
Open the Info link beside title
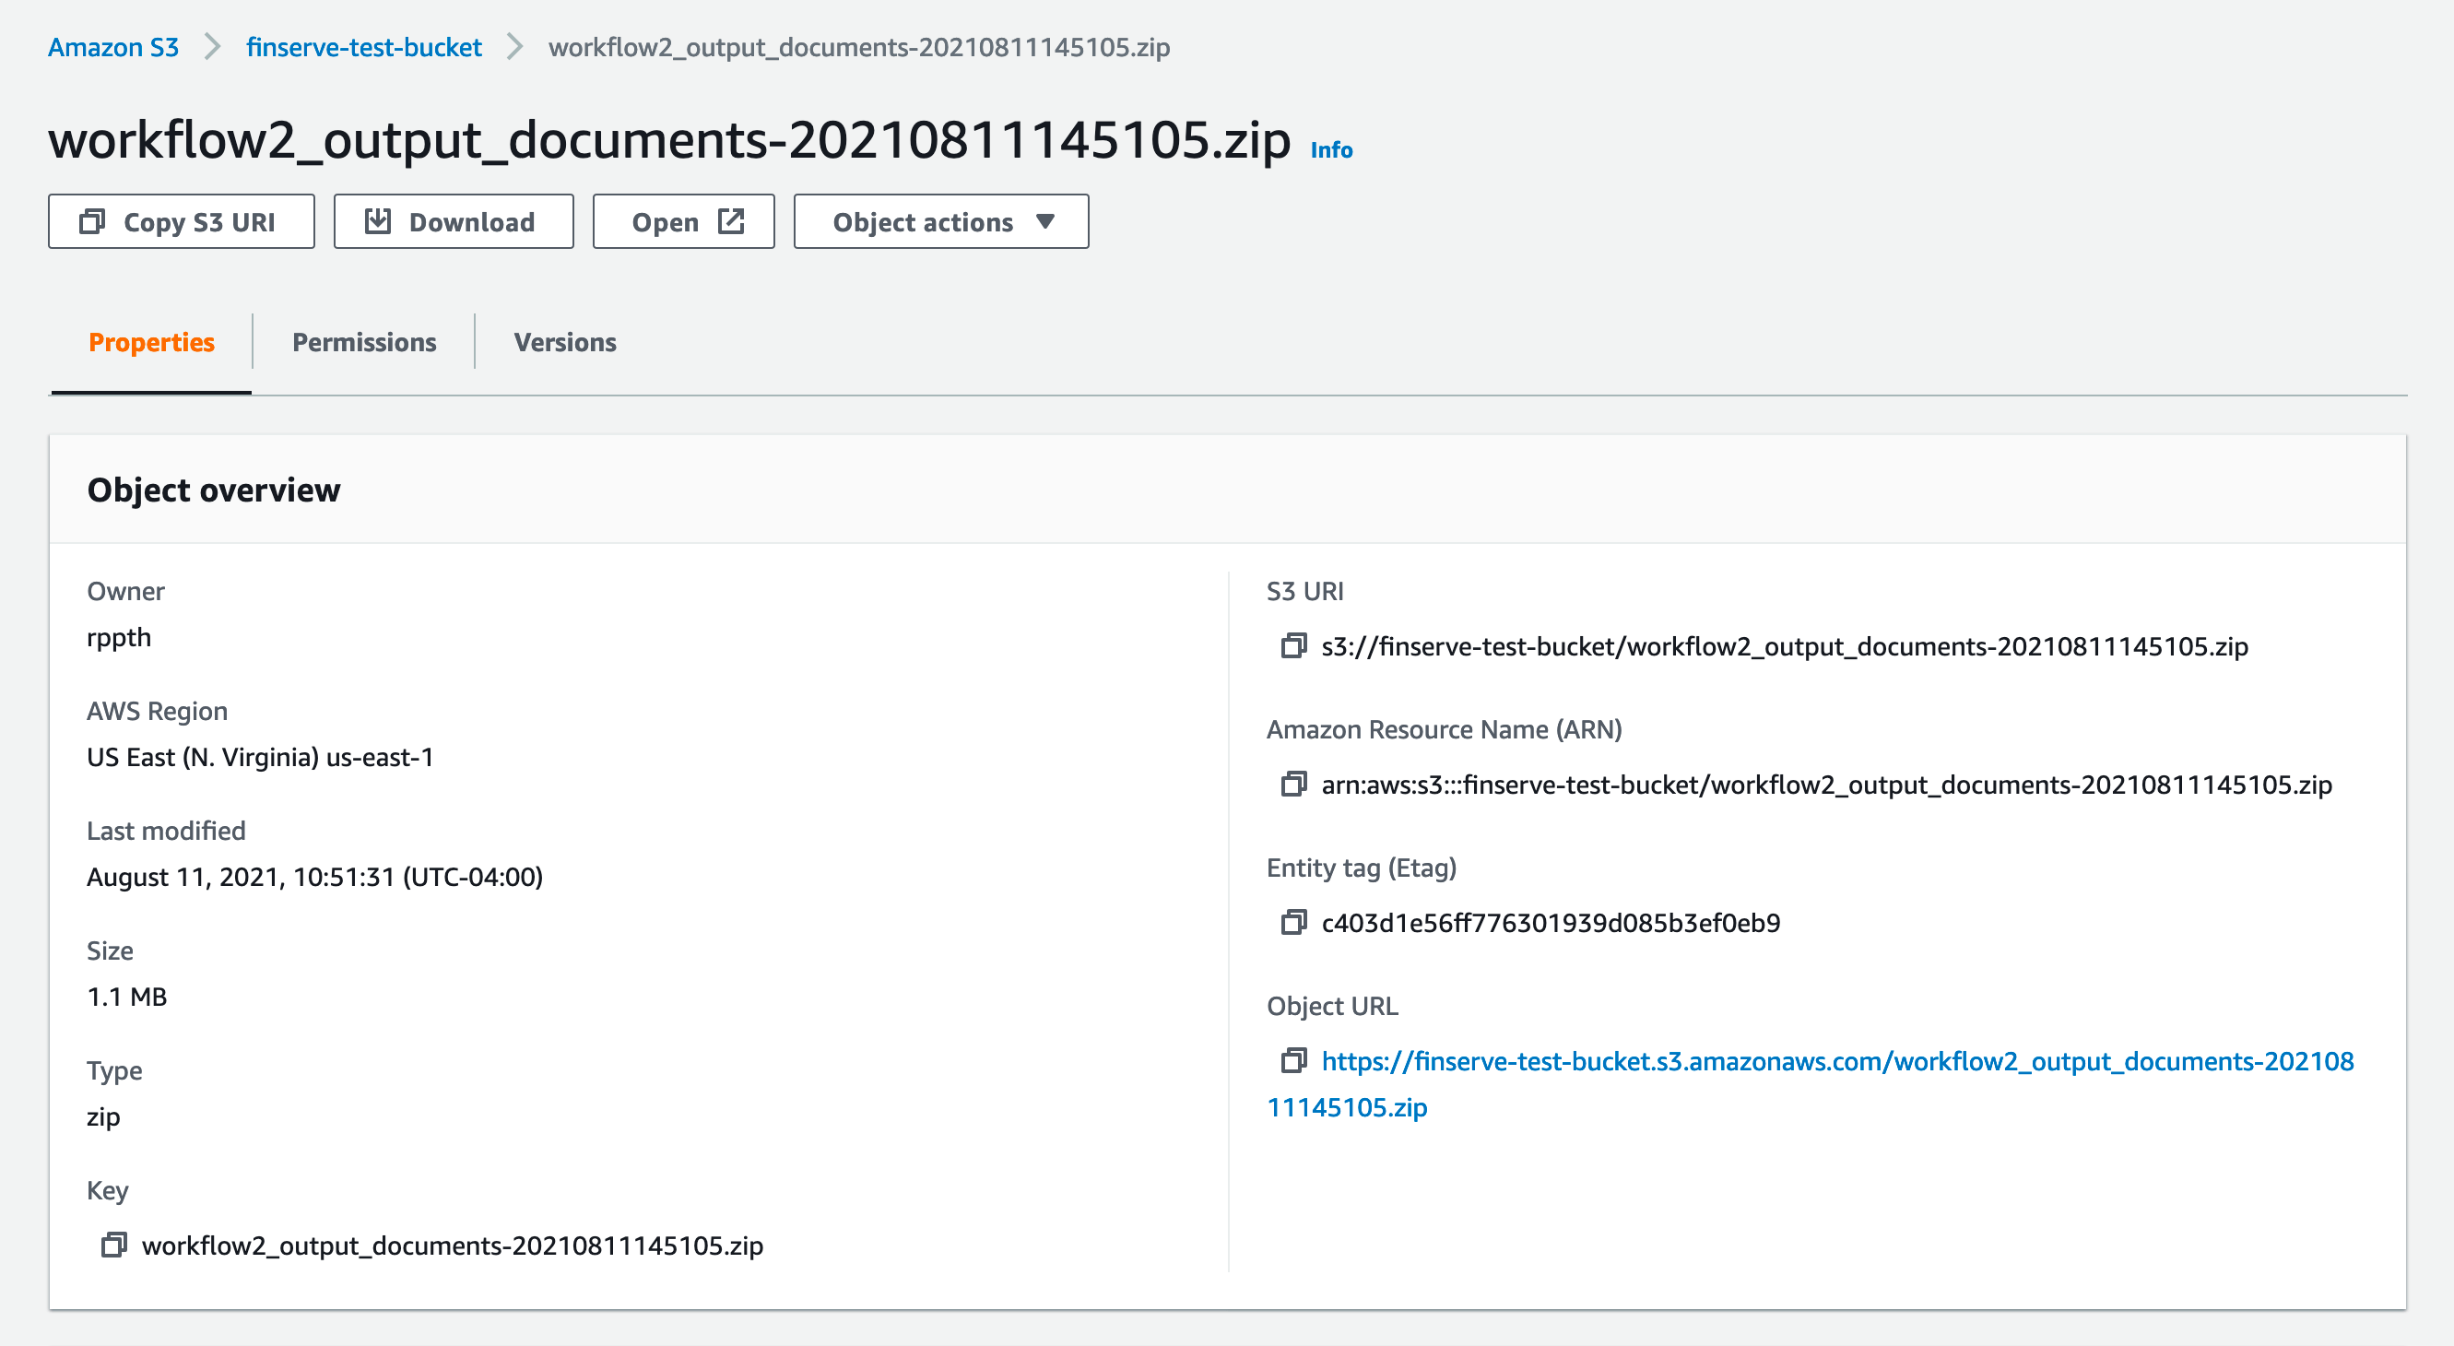[x=1331, y=149]
